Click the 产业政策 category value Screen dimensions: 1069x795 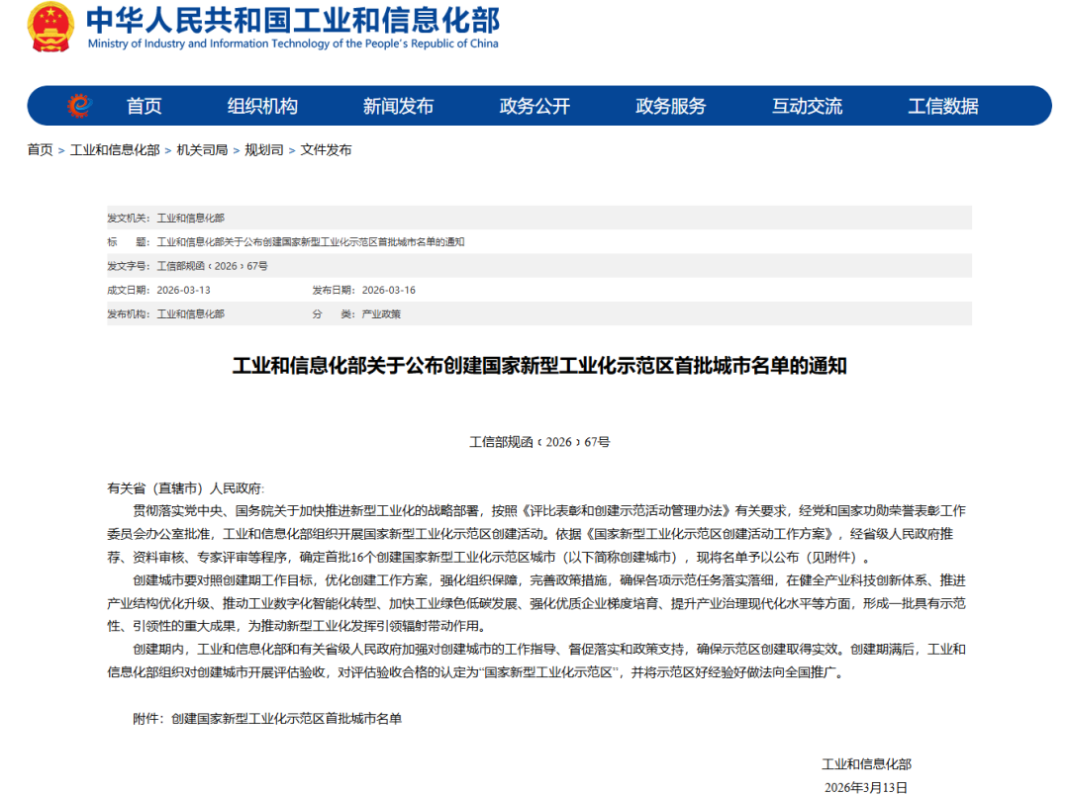(x=381, y=314)
